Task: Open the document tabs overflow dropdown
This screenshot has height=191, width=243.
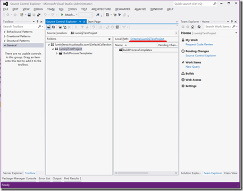Action: 177,22
